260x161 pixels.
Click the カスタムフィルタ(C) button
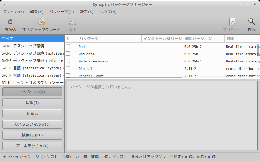point(32,124)
